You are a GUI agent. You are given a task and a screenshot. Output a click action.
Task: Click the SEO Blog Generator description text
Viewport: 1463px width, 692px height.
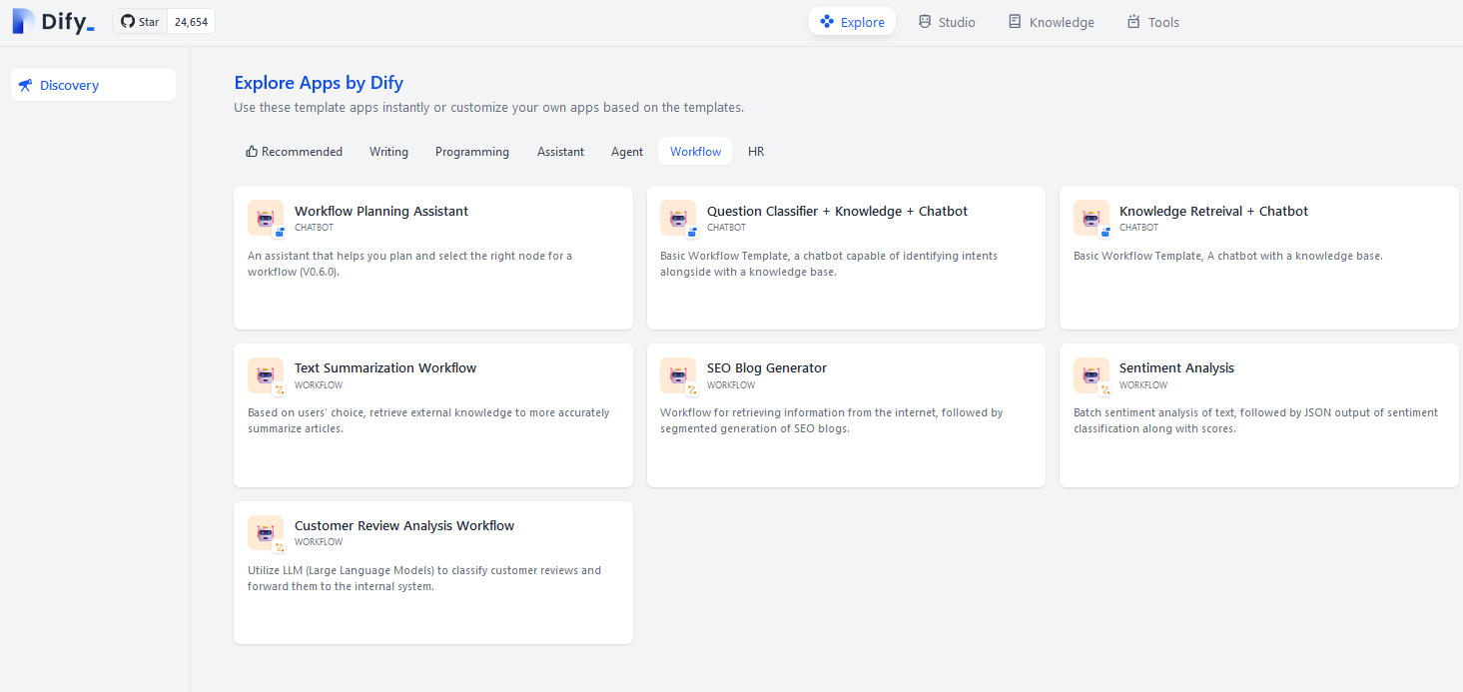832,420
